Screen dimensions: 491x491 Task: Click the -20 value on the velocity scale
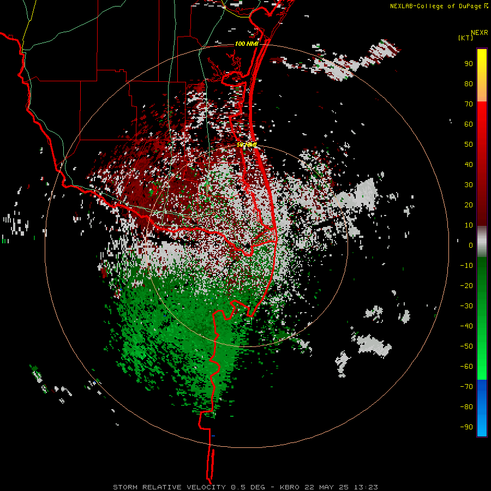tap(466, 286)
